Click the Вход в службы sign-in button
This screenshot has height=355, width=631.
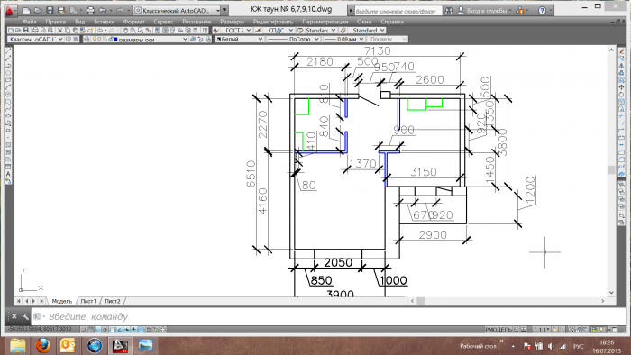pyautogui.click(x=486, y=11)
